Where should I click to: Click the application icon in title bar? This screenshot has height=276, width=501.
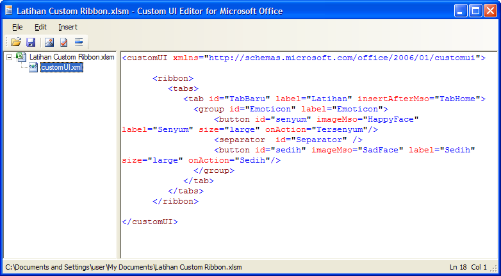pyautogui.click(x=8, y=10)
